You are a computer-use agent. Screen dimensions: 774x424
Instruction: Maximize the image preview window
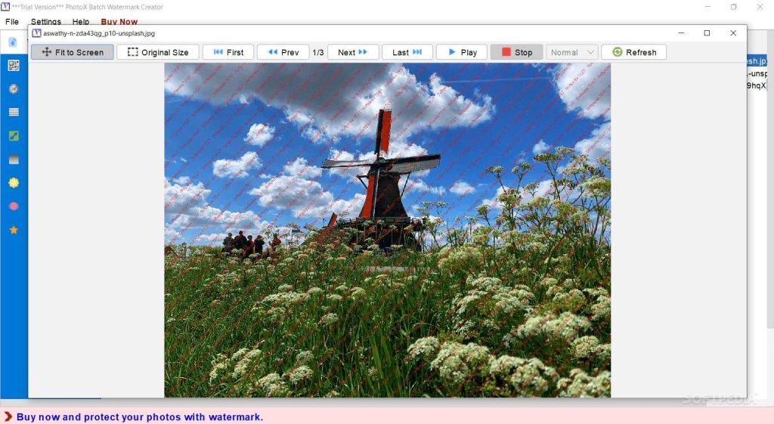[707, 33]
